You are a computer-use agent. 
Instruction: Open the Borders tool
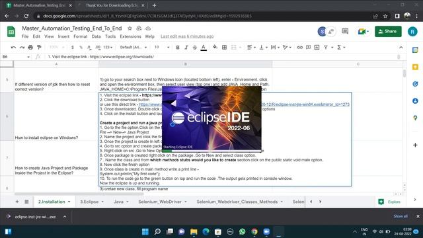pos(224,47)
